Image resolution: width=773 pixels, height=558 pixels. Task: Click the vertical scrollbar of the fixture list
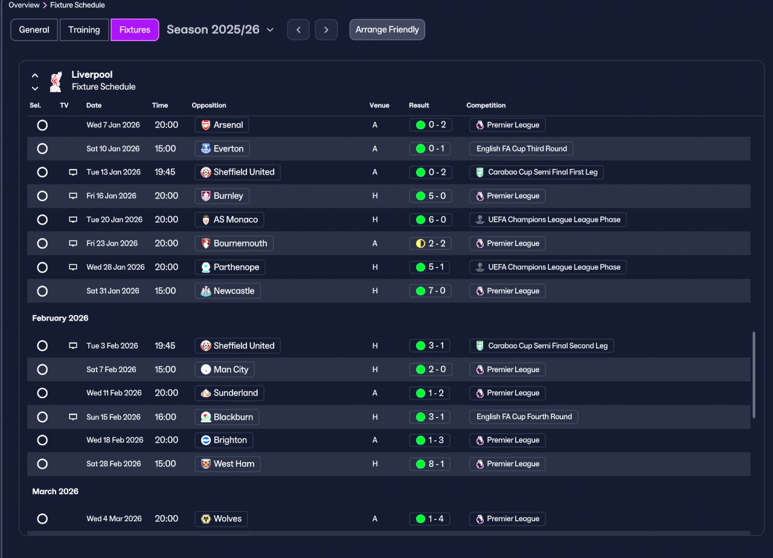754,375
